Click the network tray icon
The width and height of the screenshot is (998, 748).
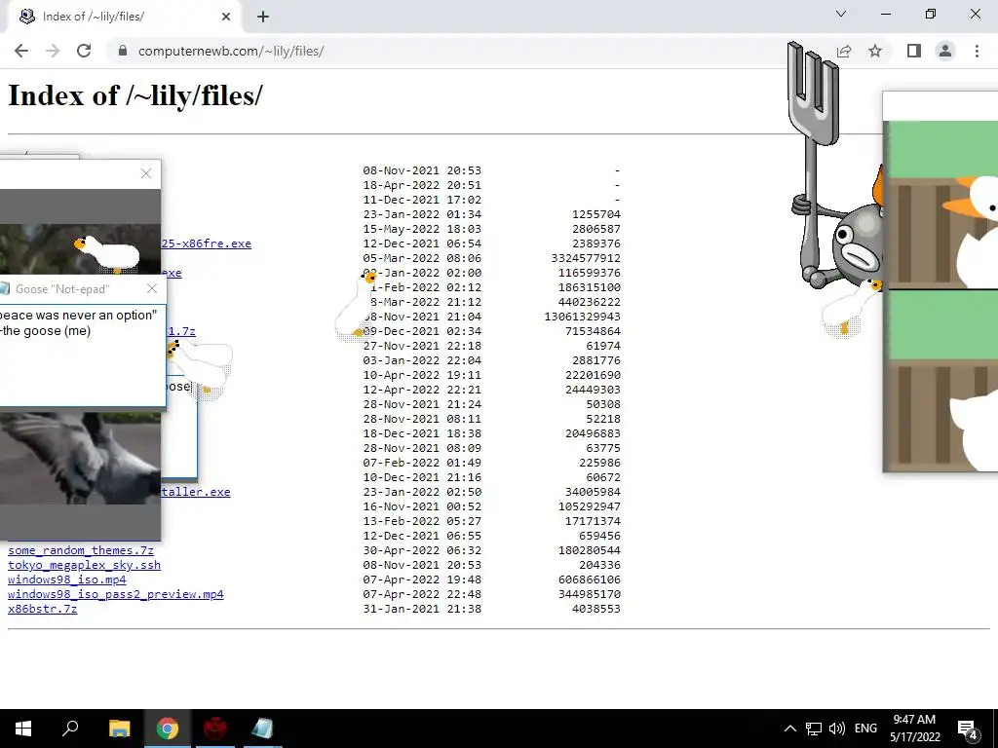(814, 729)
